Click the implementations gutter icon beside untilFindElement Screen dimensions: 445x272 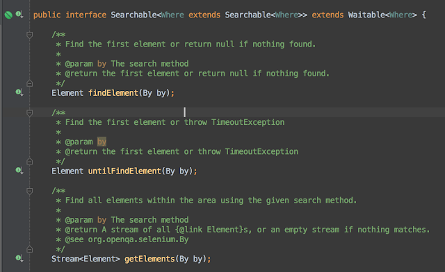[x=19, y=171]
